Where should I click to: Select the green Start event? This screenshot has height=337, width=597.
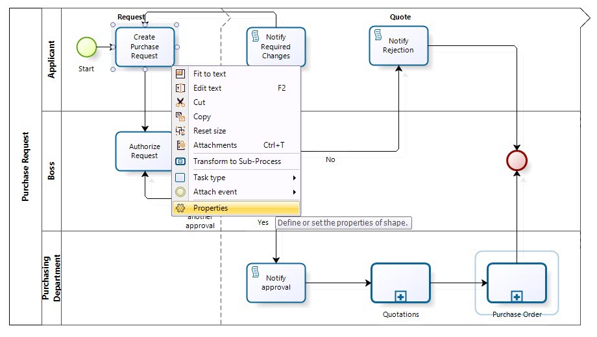[86, 47]
